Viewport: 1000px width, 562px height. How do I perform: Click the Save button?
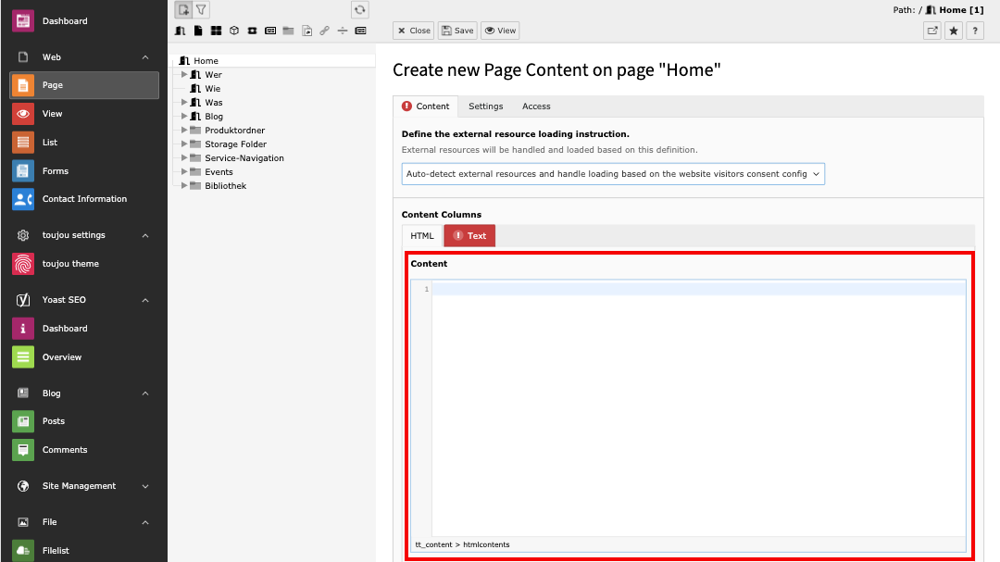(457, 31)
